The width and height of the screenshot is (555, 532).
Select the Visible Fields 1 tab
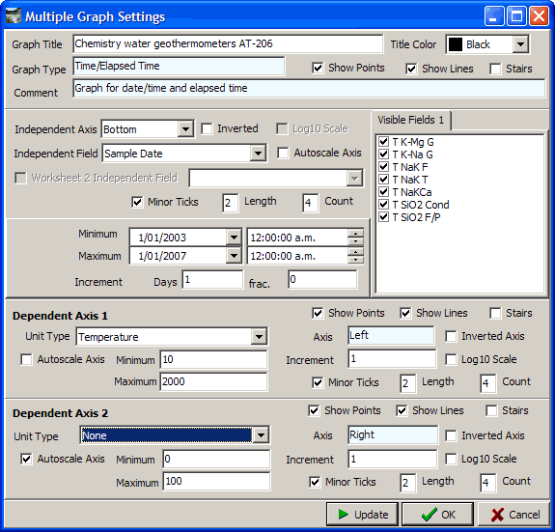coord(410,120)
